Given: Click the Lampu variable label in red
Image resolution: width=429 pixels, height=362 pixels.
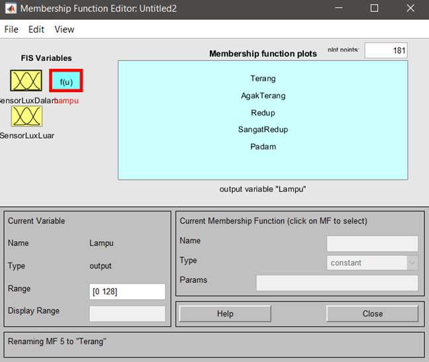Looking at the screenshot, I should 66,101.
